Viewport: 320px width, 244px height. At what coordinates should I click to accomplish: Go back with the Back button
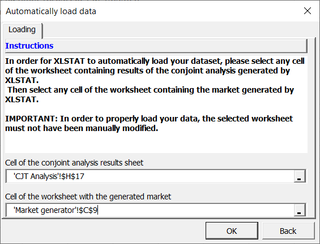(x=288, y=231)
